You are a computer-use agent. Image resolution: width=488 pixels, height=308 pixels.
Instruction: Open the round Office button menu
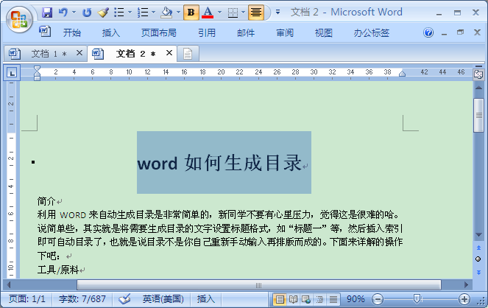[19, 19]
